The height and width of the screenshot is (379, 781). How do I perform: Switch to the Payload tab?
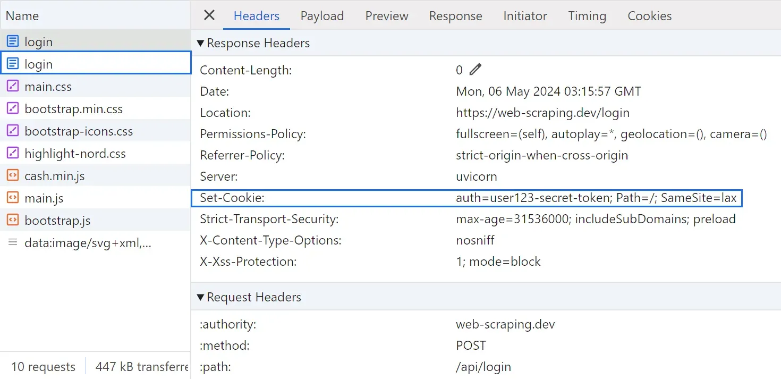[322, 16]
